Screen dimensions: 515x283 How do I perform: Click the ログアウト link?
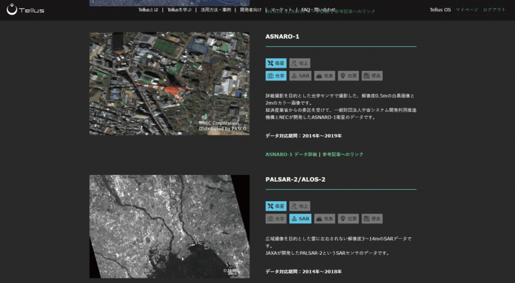(x=494, y=10)
